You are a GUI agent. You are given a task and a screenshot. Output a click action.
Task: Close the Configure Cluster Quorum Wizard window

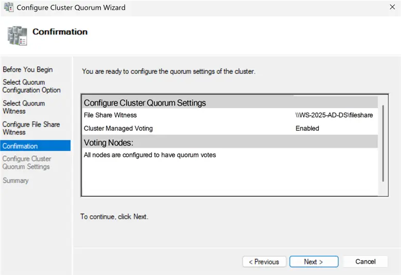[392, 7]
